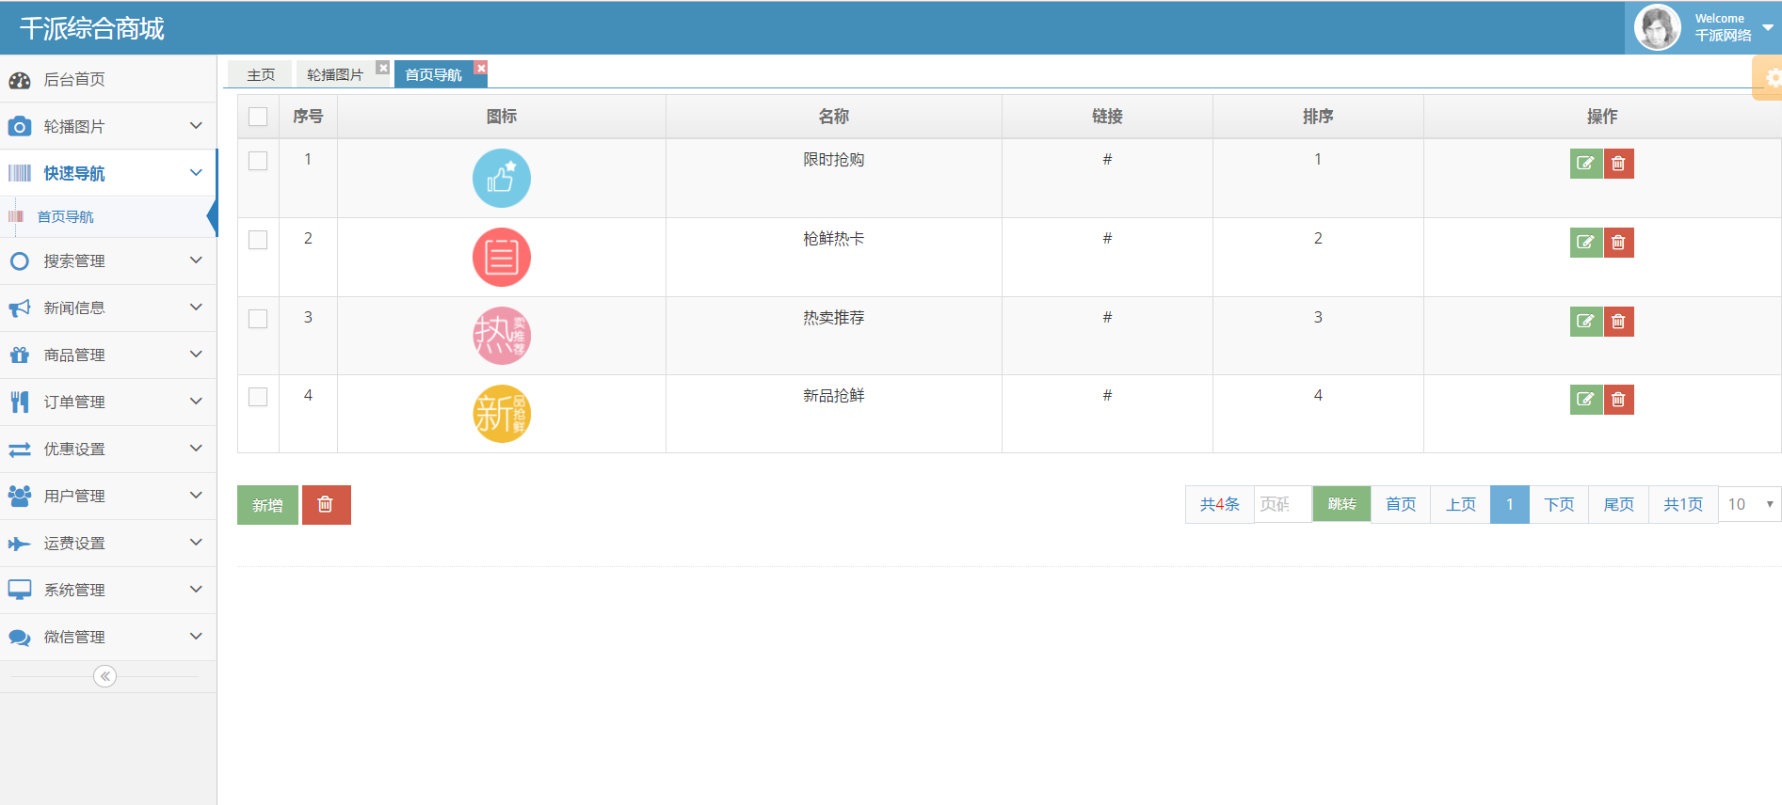
Task: Expand the 商品管理 sidebar menu
Action: (x=196, y=355)
